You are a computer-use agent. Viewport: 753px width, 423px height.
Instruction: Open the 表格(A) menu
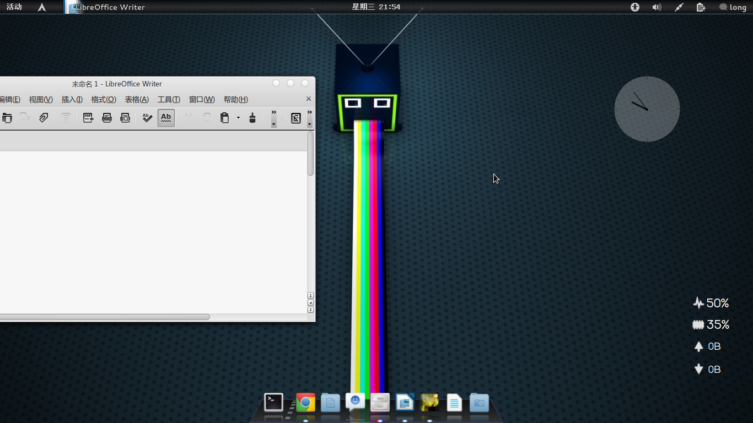pyautogui.click(x=137, y=100)
